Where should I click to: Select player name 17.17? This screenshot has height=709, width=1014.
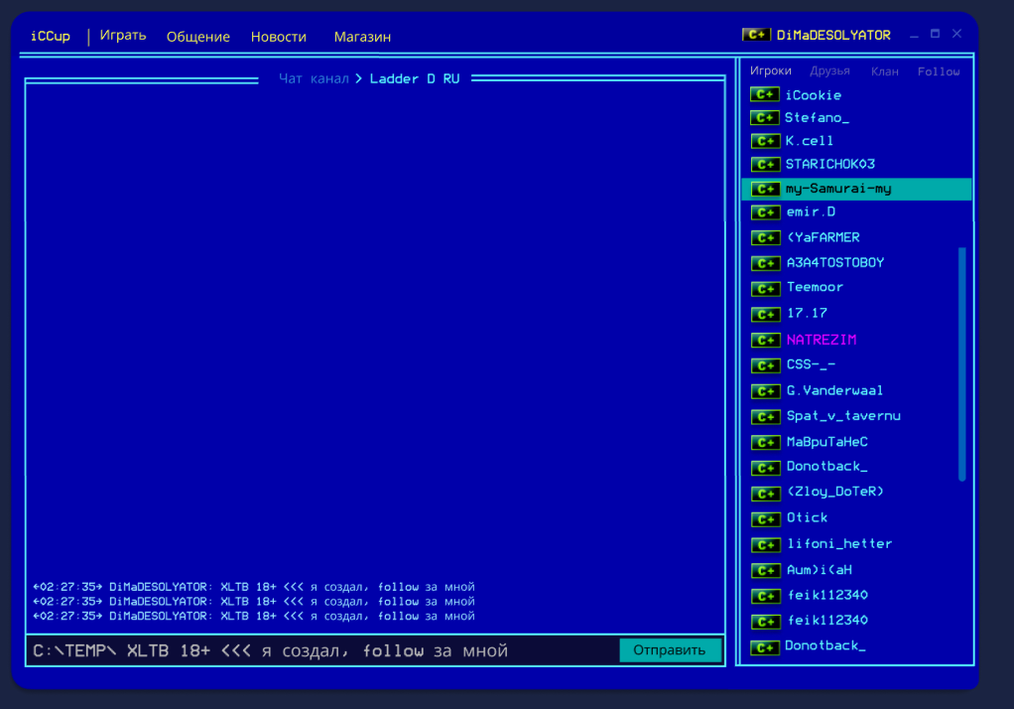[x=807, y=314]
